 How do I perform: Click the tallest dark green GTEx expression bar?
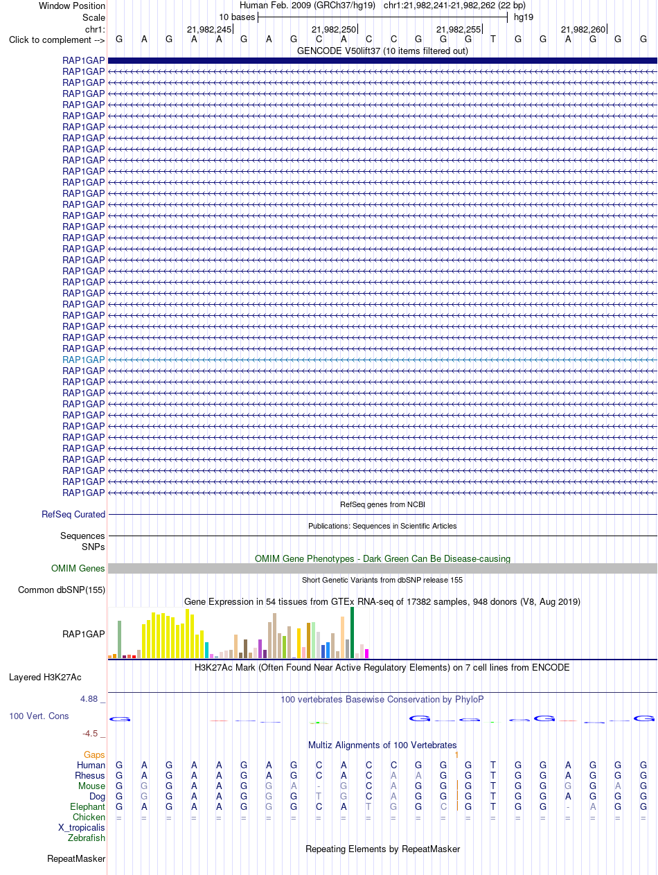coord(352,632)
